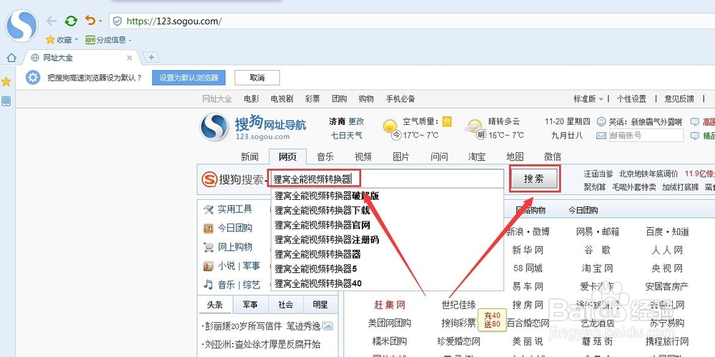Click the search input box

coord(387,178)
